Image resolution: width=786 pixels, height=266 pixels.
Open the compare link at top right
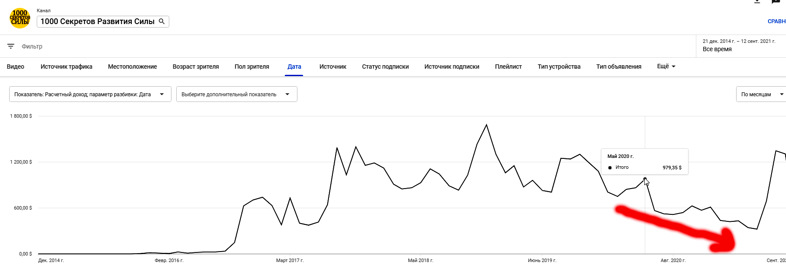pos(776,21)
